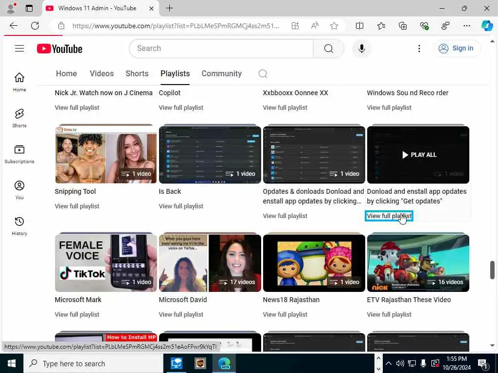498x373 pixels.
Task: Open Favorites list icon
Action: tap(381, 26)
